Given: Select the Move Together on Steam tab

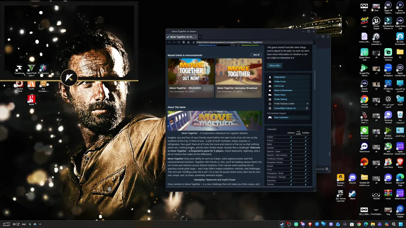Looking at the screenshot, I should point(181,37).
